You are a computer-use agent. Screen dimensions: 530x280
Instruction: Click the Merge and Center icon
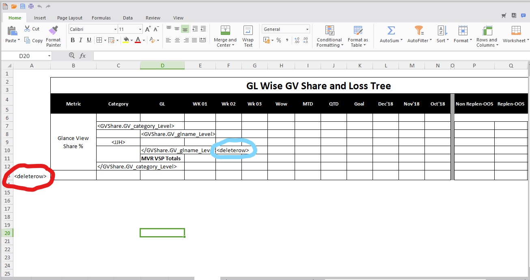click(225, 30)
